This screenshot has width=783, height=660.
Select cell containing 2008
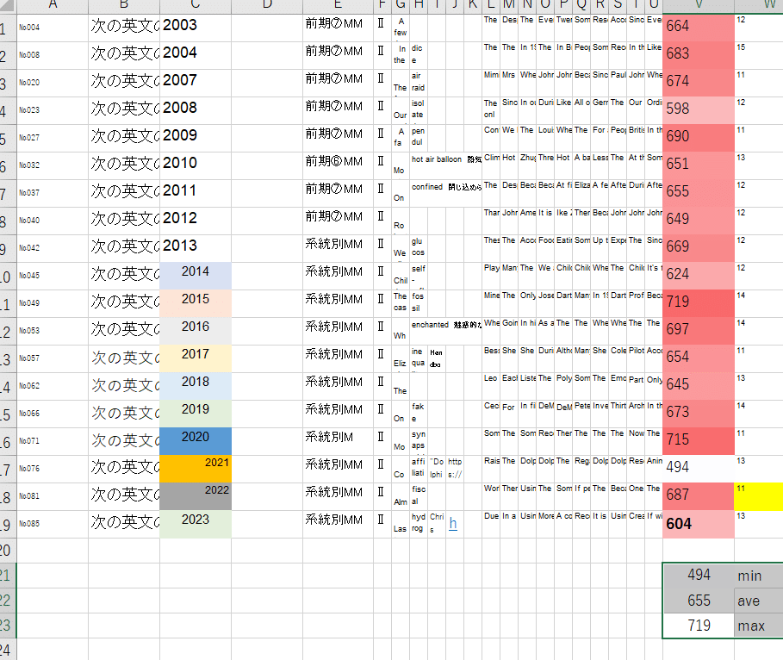click(x=196, y=110)
